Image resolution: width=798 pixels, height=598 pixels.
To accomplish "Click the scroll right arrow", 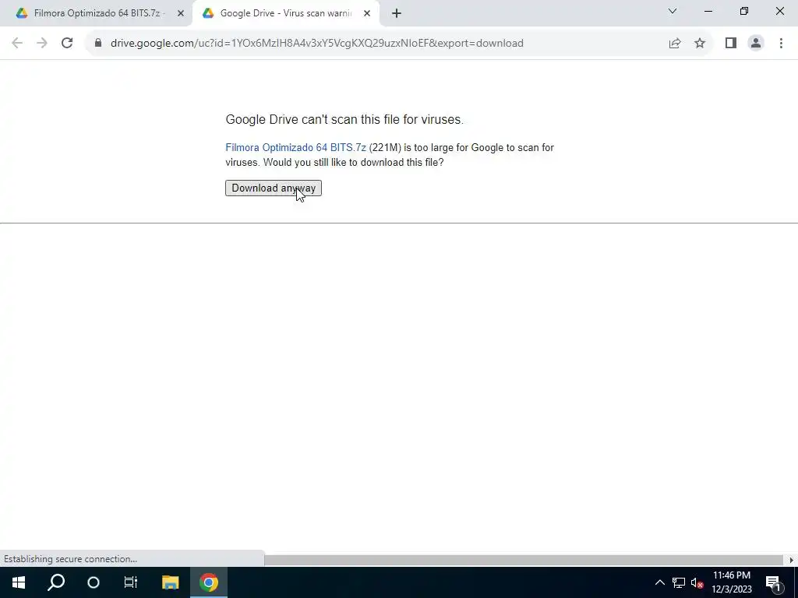I will click(x=792, y=560).
